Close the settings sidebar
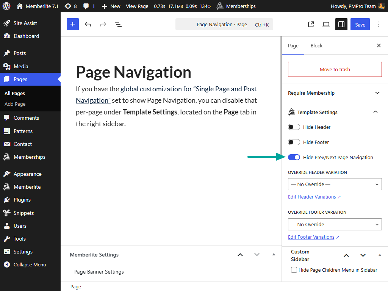 379,45
